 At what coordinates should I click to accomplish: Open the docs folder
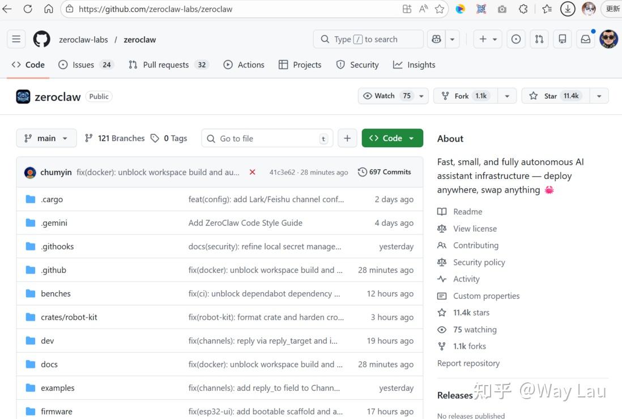click(x=49, y=364)
